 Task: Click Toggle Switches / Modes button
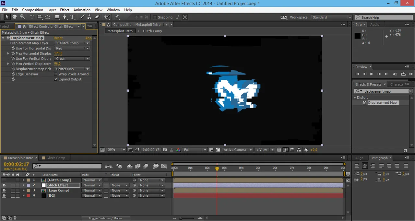pyautogui.click(x=106, y=218)
